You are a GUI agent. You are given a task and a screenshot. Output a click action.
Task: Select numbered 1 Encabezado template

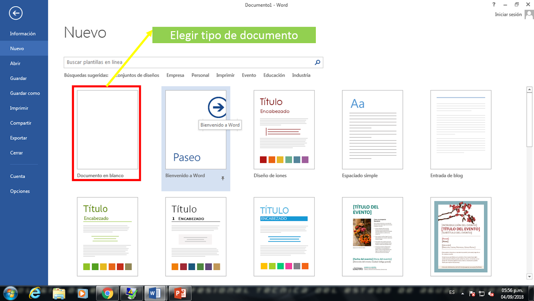coord(196,237)
